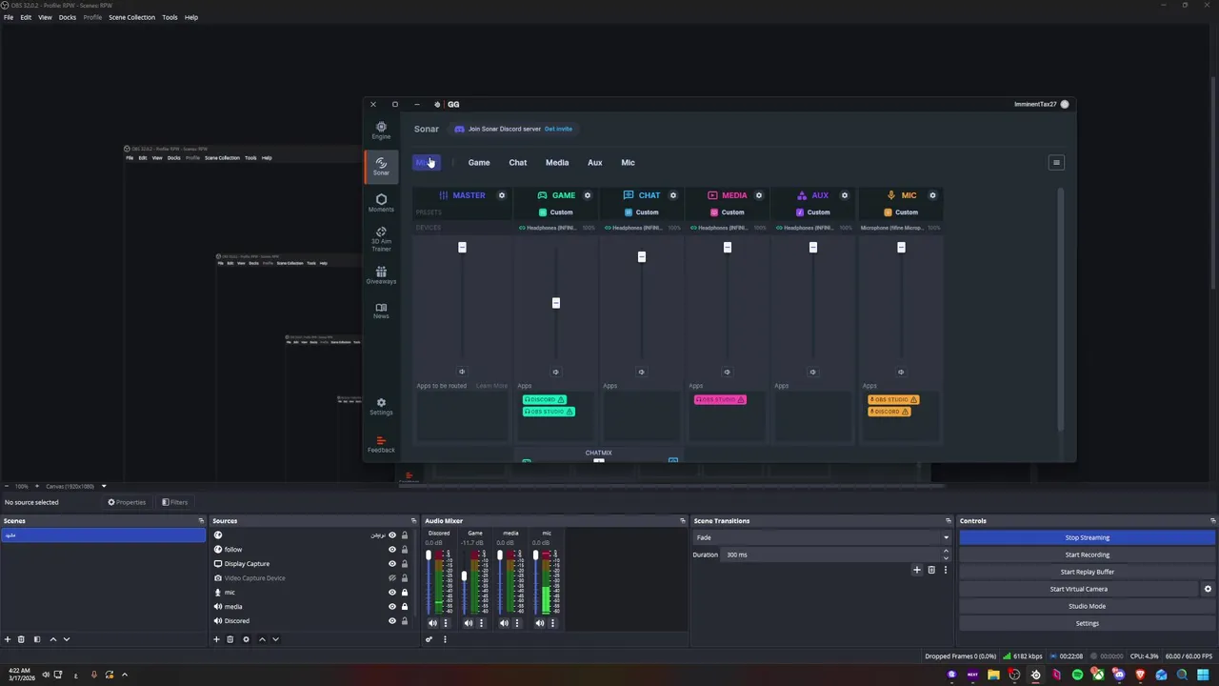Open AUX channel gear settings
The image size is (1219, 686).
[x=845, y=195]
